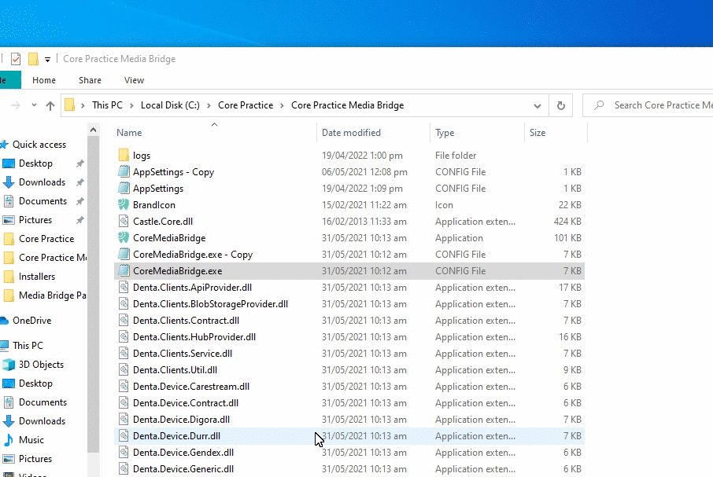Screen dimensions: 713x477
Task: Select the 3D Objects item in the sidebar
Action: click(x=41, y=365)
